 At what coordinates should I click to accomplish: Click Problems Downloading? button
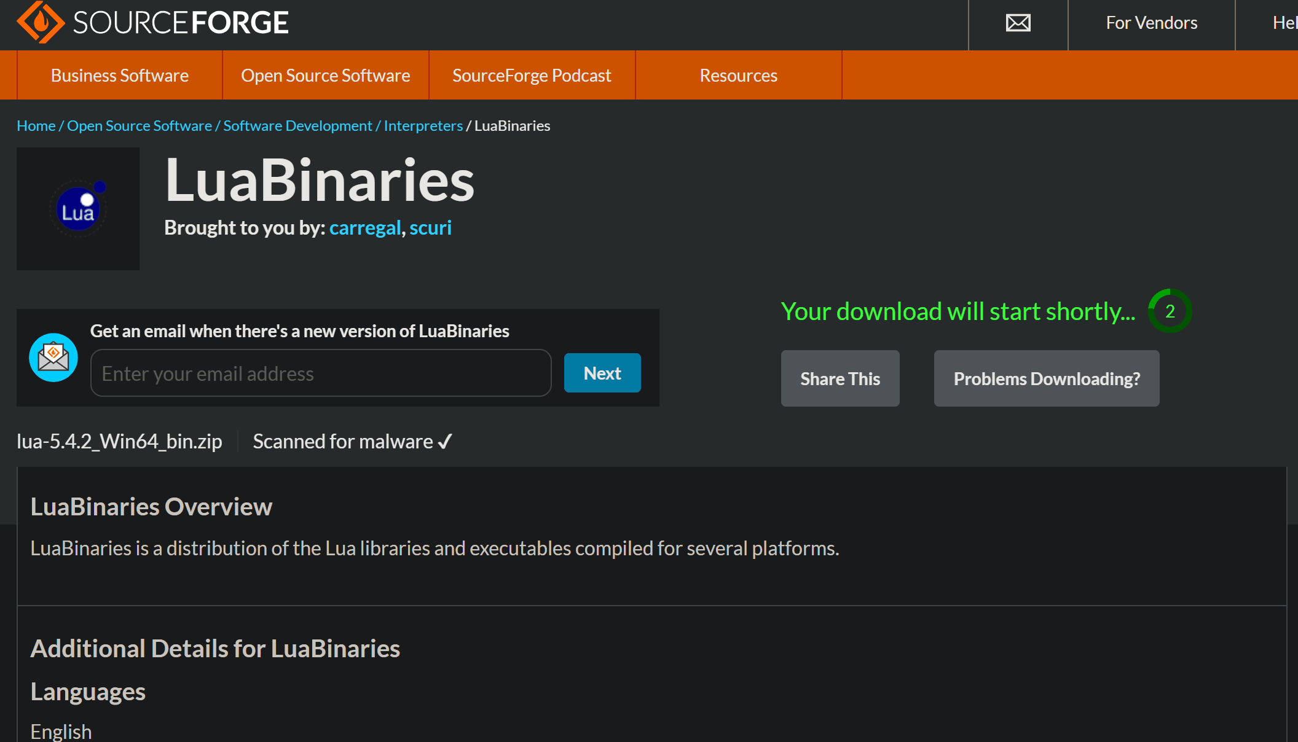(1046, 379)
